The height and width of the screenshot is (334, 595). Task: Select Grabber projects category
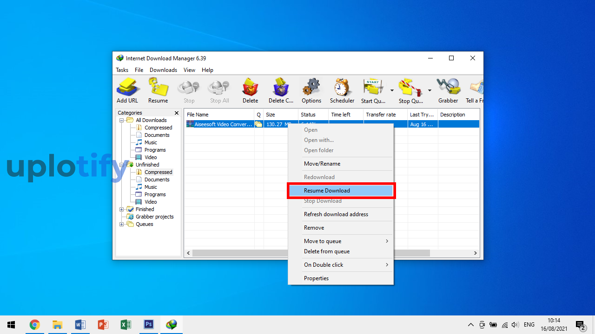click(x=154, y=217)
